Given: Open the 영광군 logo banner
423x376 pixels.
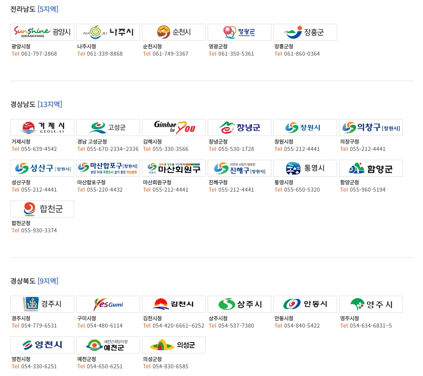Looking at the screenshot, I should [240, 32].
